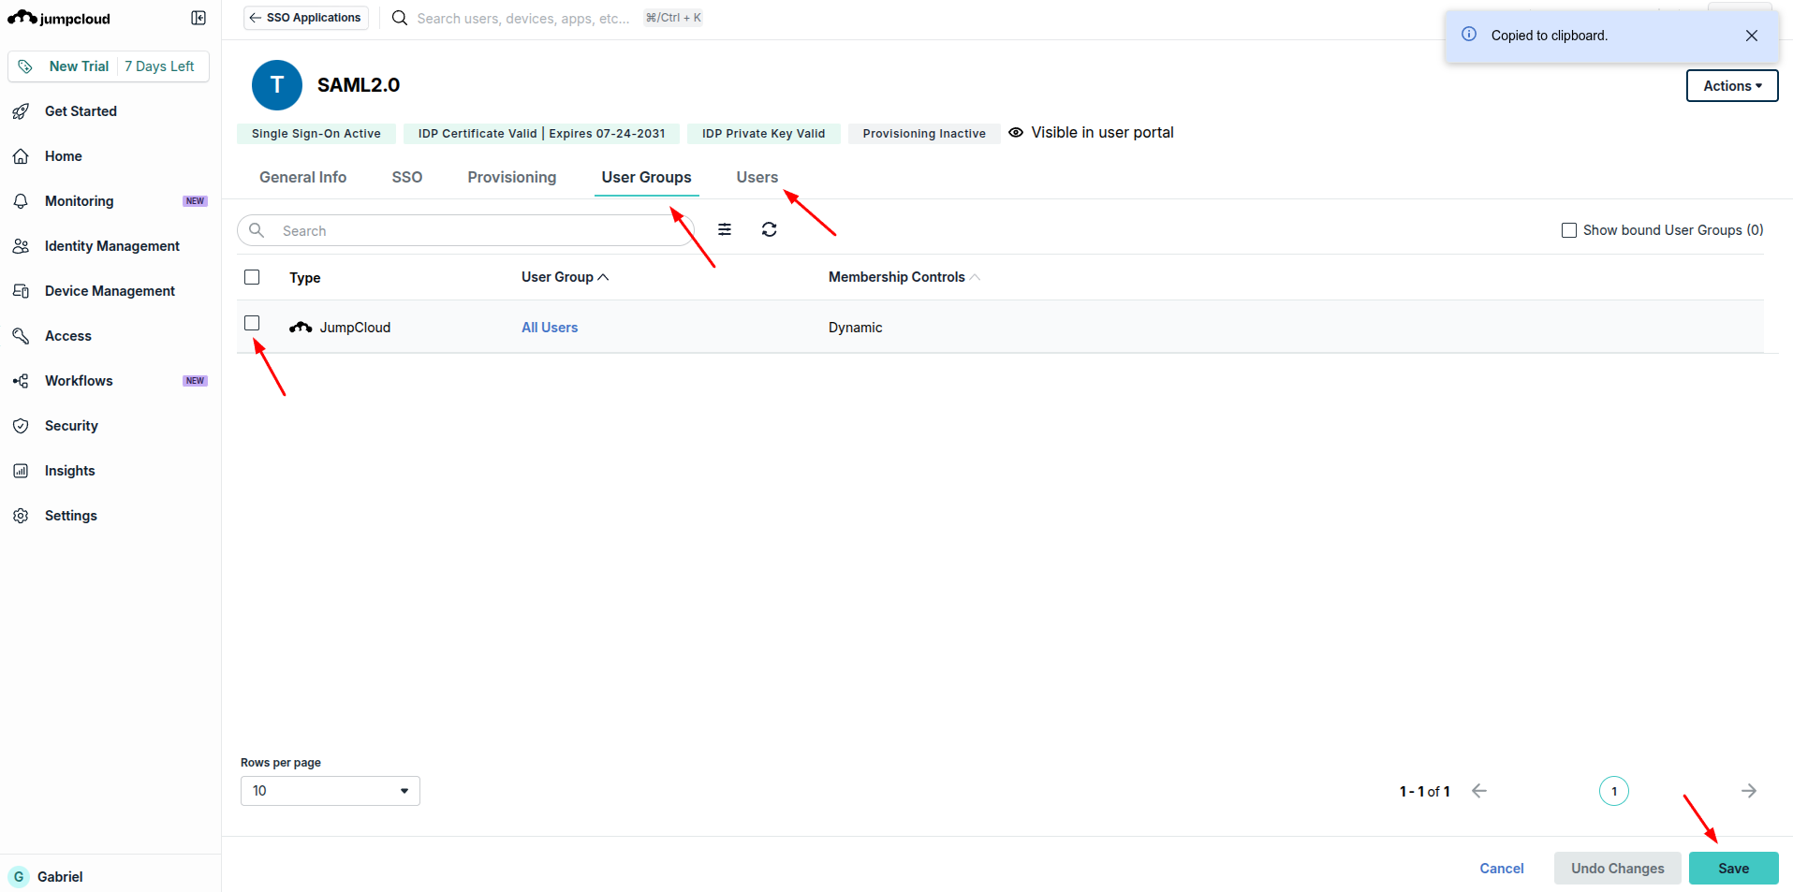
Task: Click the JumpCloud type icon in row
Action: 301,328
